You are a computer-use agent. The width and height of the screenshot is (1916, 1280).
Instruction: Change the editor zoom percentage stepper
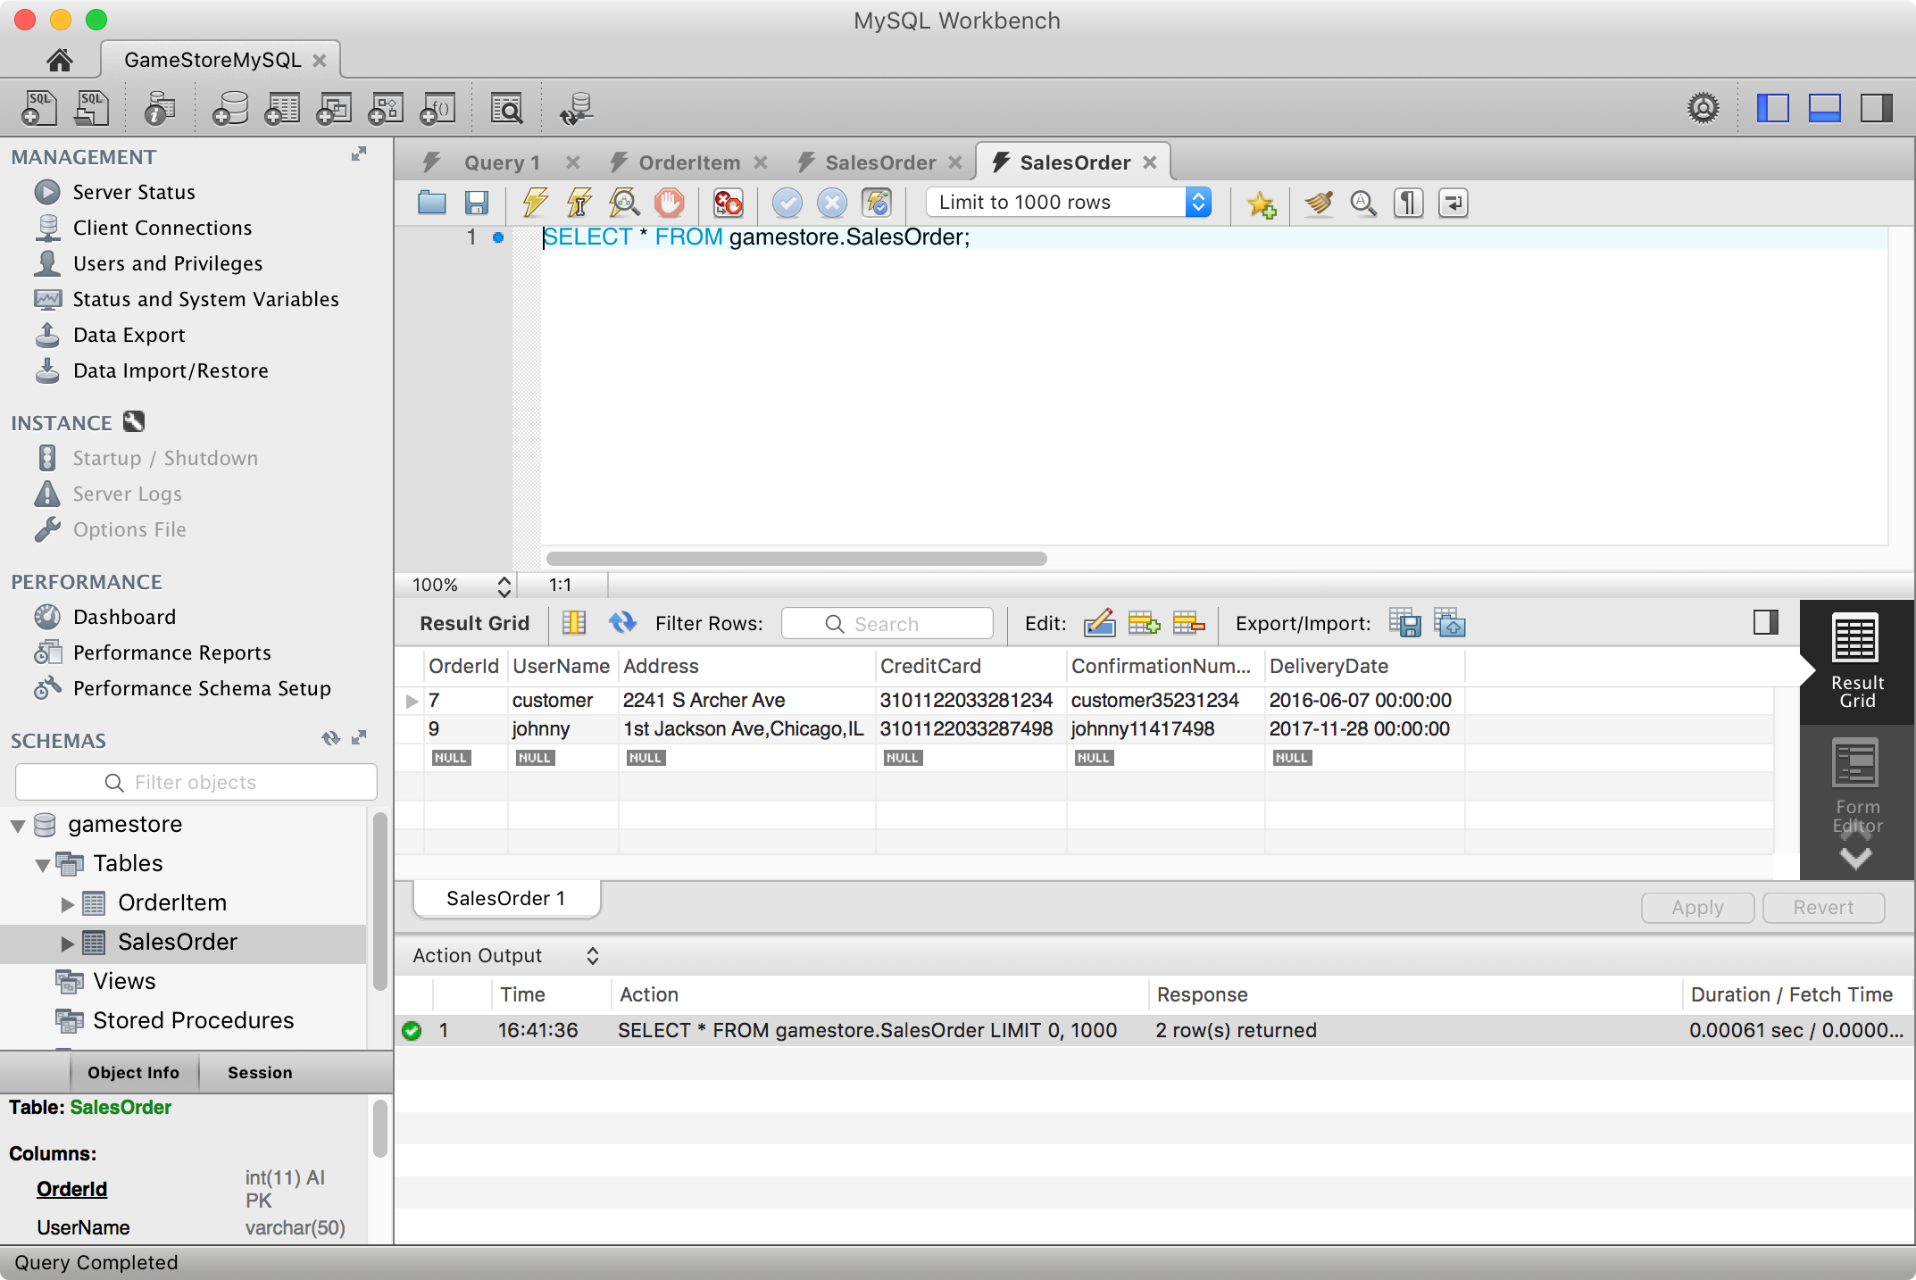click(x=504, y=586)
